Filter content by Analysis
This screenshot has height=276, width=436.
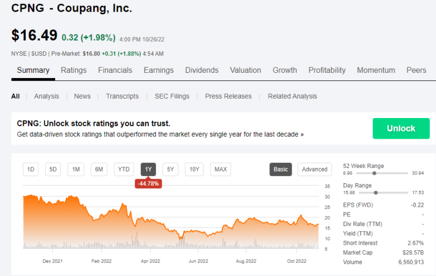pyautogui.click(x=46, y=96)
